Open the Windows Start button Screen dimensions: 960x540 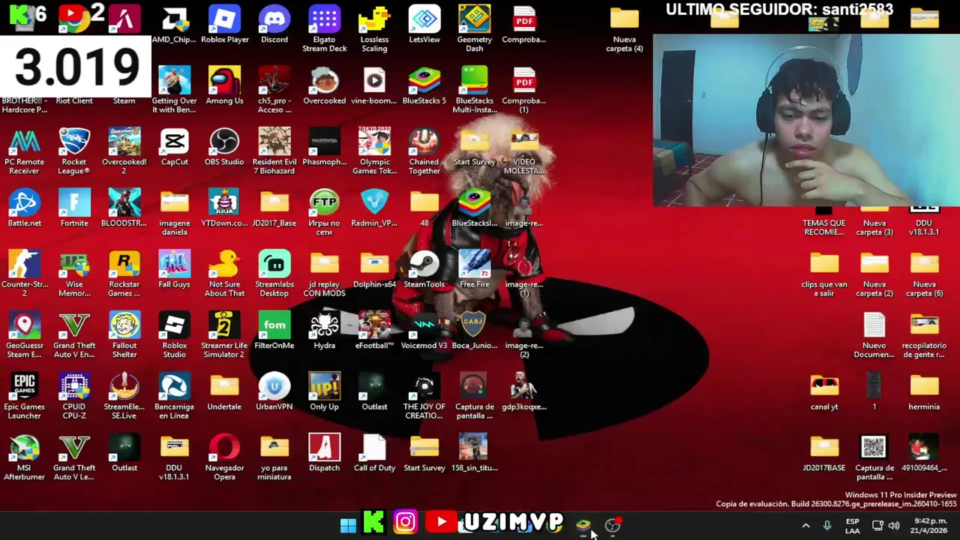click(x=348, y=524)
